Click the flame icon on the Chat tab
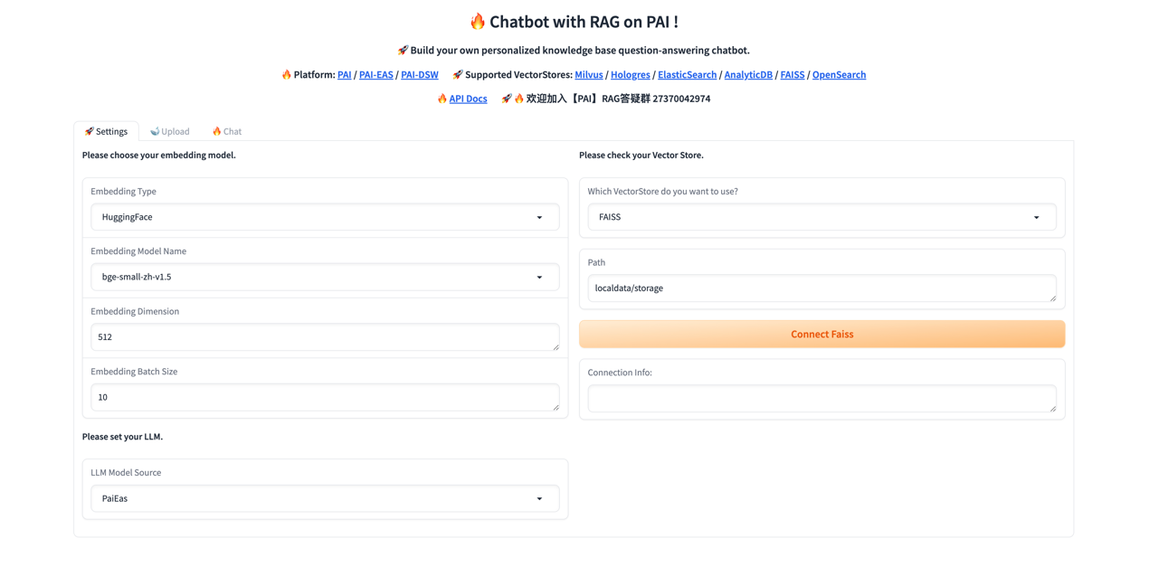1149x567 pixels. 216,131
